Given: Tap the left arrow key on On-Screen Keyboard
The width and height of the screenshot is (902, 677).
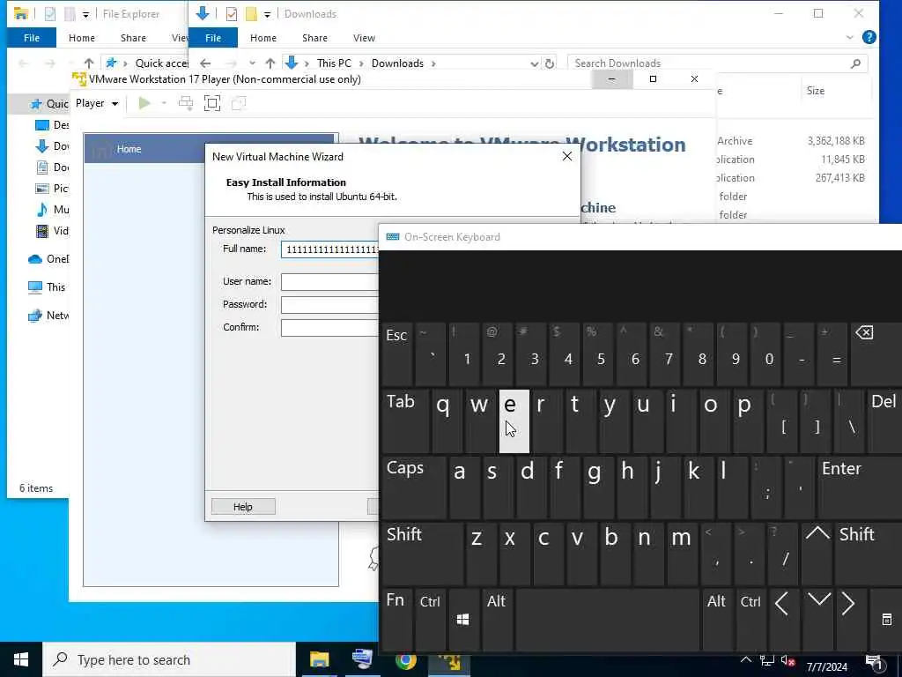Looking at the screenshot, I should (x=782, y=619).
